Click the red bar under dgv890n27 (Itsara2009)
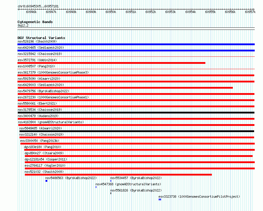263x211 pixels. click(139, 156)
